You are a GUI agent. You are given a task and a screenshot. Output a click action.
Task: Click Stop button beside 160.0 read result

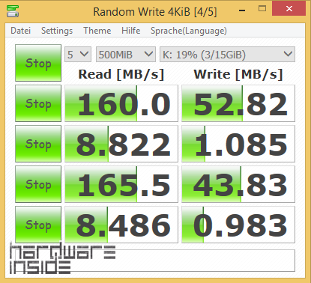pyautogui.click(x=38, y=103)
